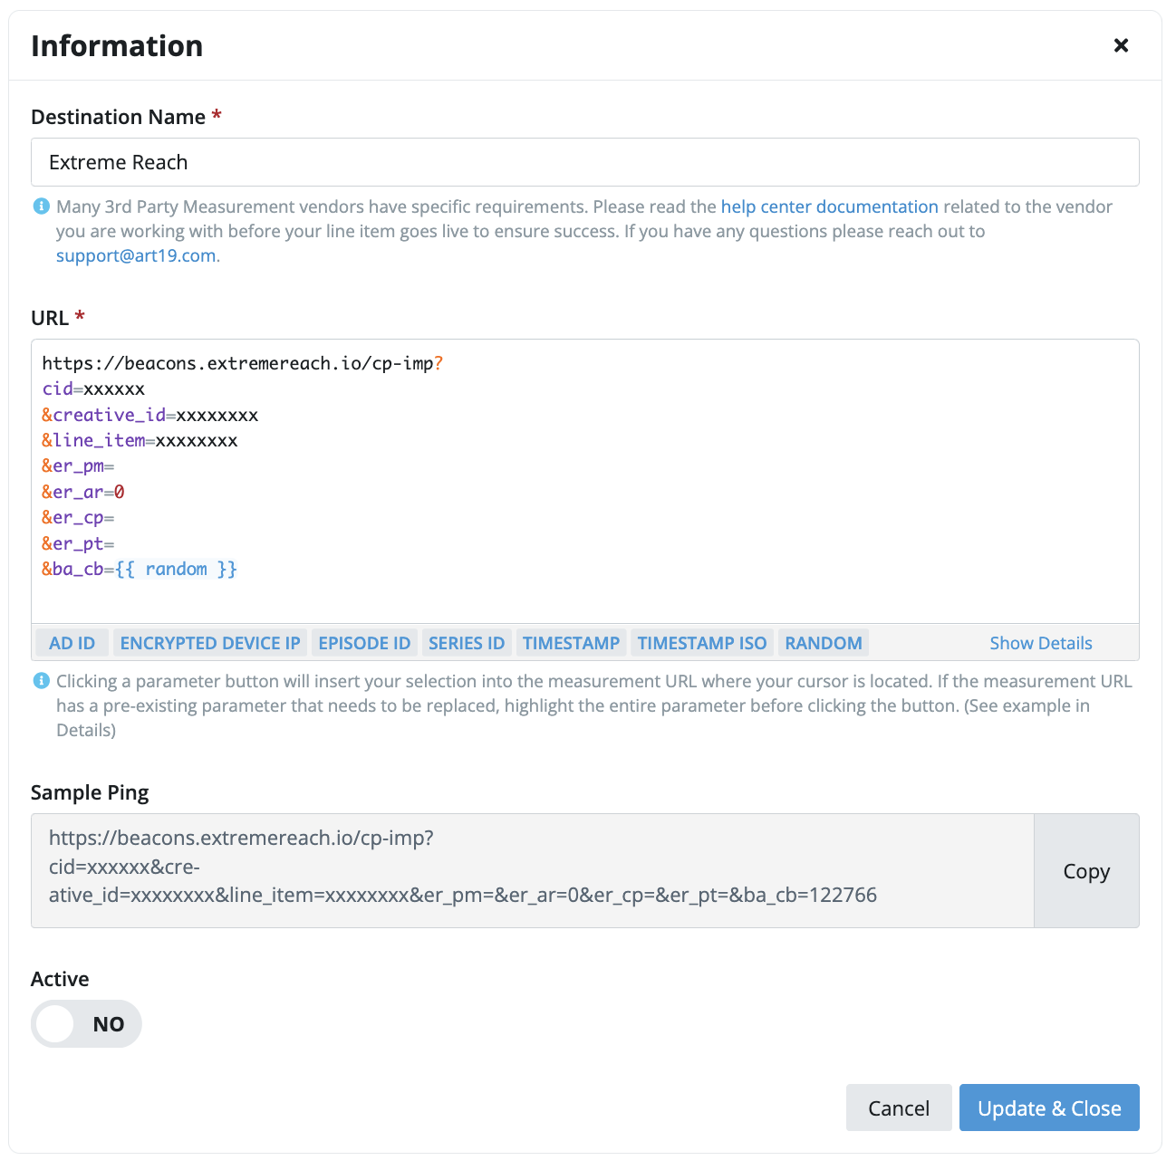The image size is (1176, 1170).
Task: Click Update & Close button
Action: 1049,1108
